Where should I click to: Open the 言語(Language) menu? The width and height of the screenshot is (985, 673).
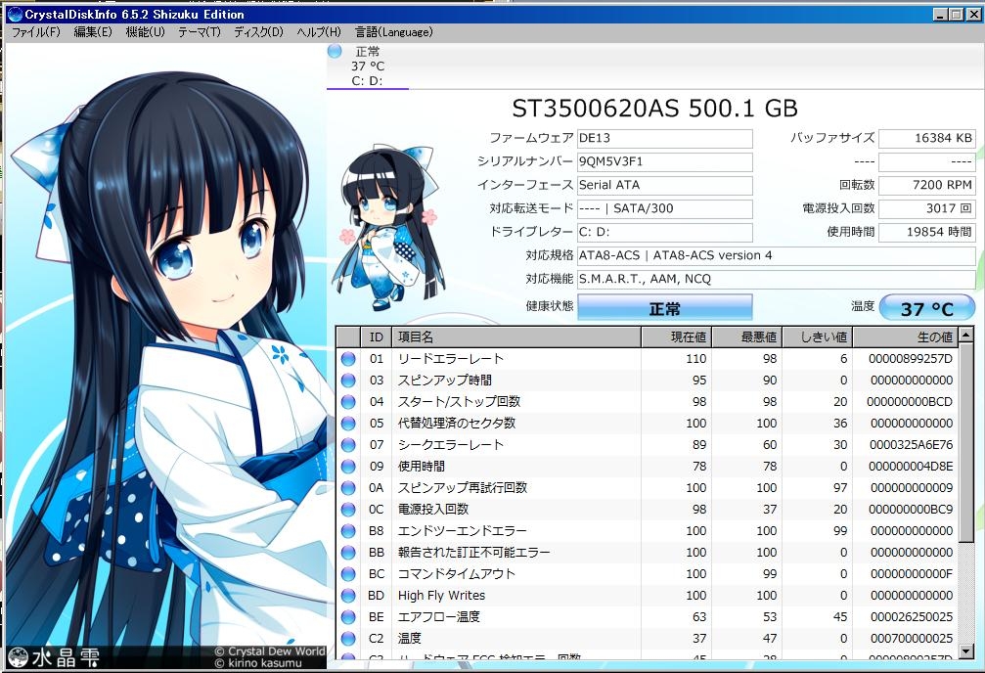click(x=393, y=32)
